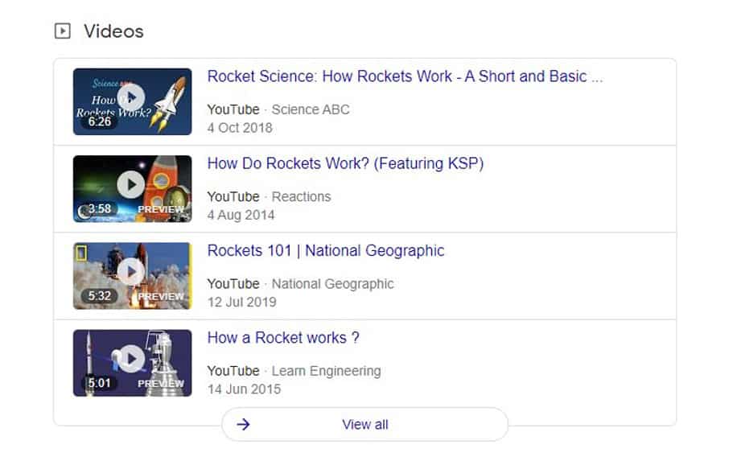
Task: Click the Videos heading text
Action: coord(113,31)
